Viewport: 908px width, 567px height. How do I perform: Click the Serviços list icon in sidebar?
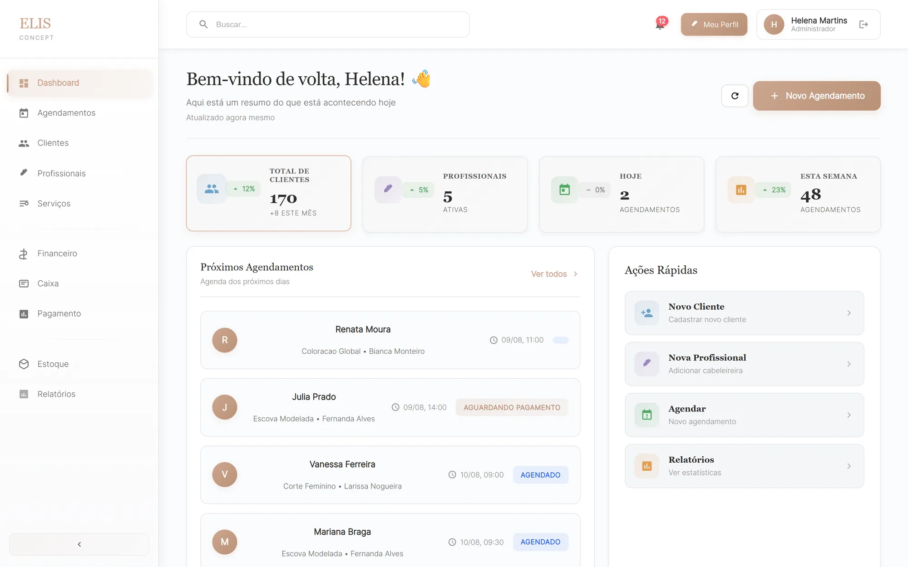(24, 203)
